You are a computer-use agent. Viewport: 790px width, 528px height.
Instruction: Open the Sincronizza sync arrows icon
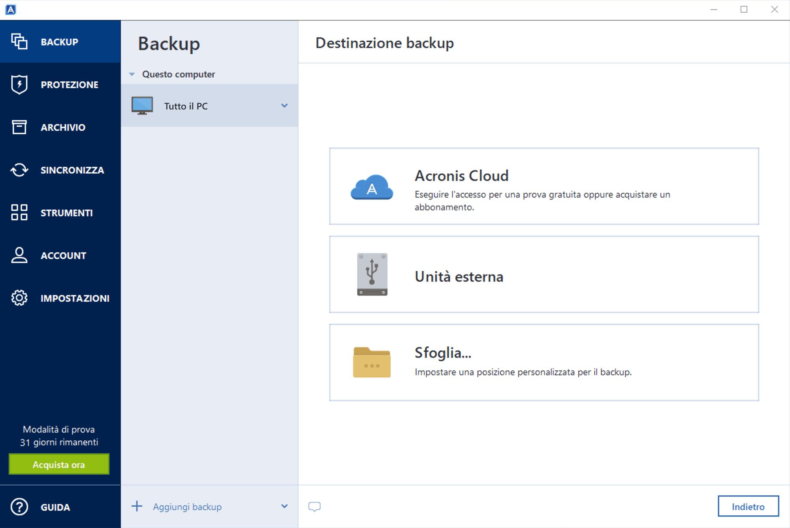pos(19,170)
